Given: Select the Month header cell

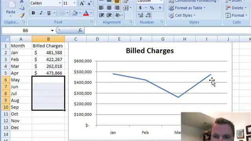Looking at the screenshot, I should tap(21, 46).
